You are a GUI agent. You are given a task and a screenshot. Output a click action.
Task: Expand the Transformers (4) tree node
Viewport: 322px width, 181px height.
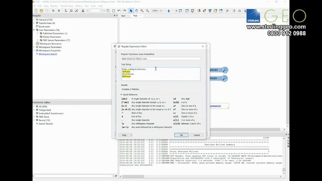click(x=34, y=23)
